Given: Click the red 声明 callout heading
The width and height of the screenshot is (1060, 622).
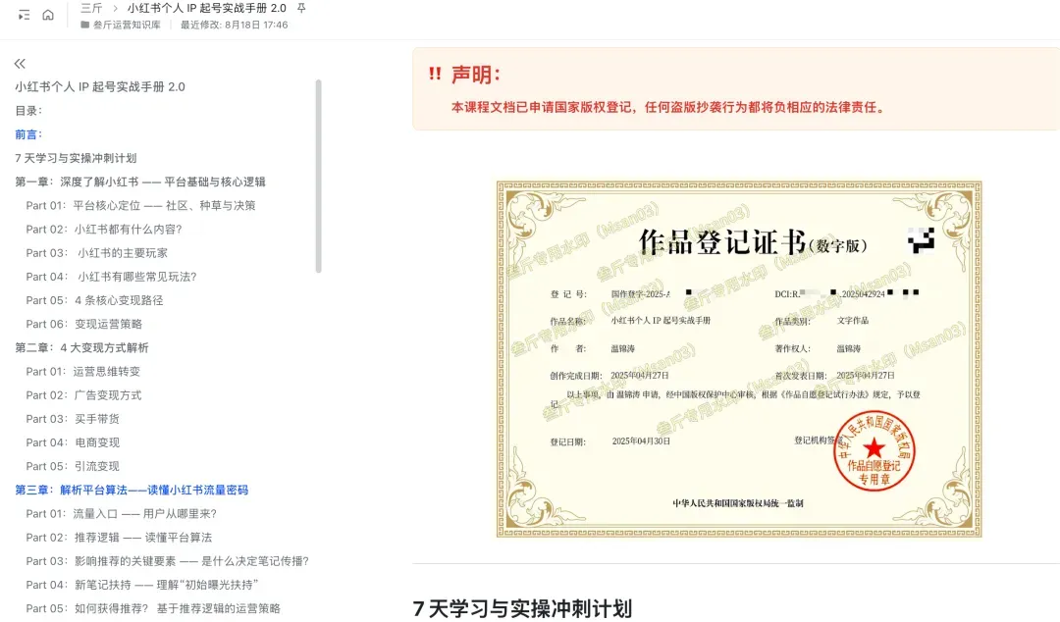Looking at the screenshot, I should [x=476, y=75].
